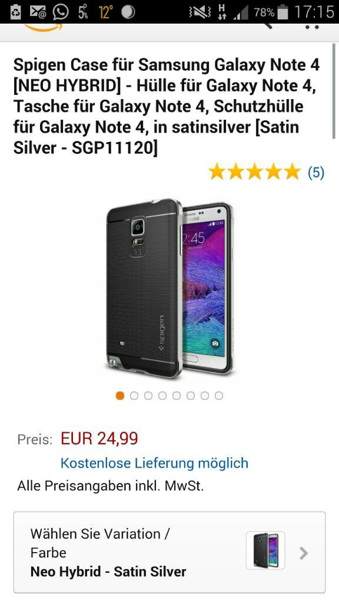Tap the muted vibrate icon in status bar

click(x=200, y=12)
